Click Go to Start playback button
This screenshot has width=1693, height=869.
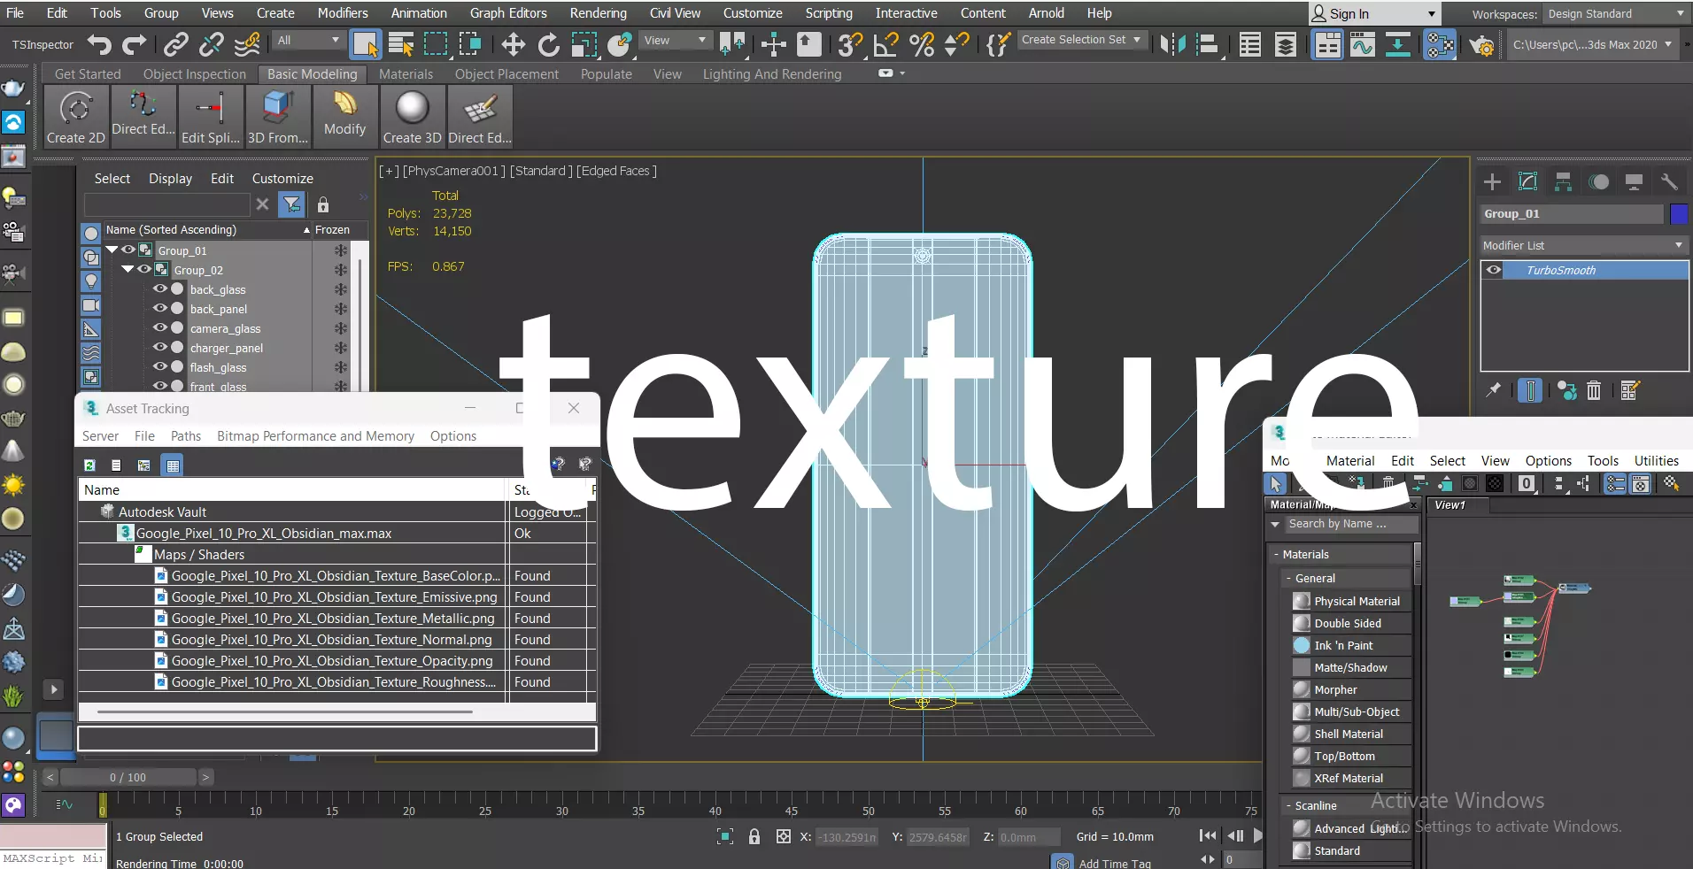(x=1208, y=835)
